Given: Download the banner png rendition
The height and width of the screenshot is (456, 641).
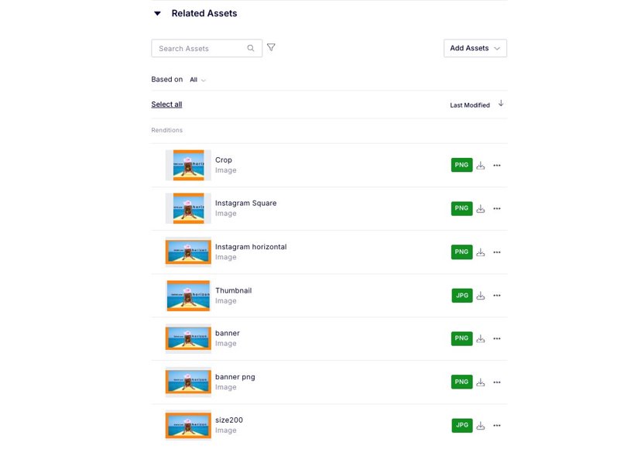Looking at the screenshot, I should click(x=480, y=382).
